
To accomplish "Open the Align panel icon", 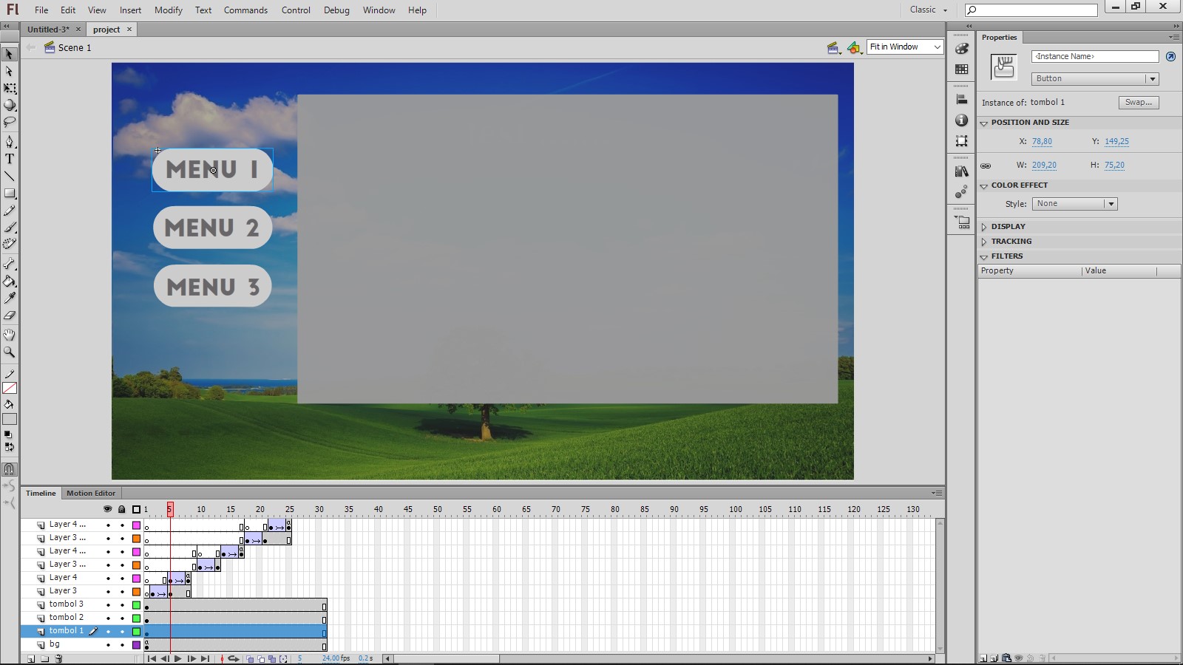I will click(961, 98).
